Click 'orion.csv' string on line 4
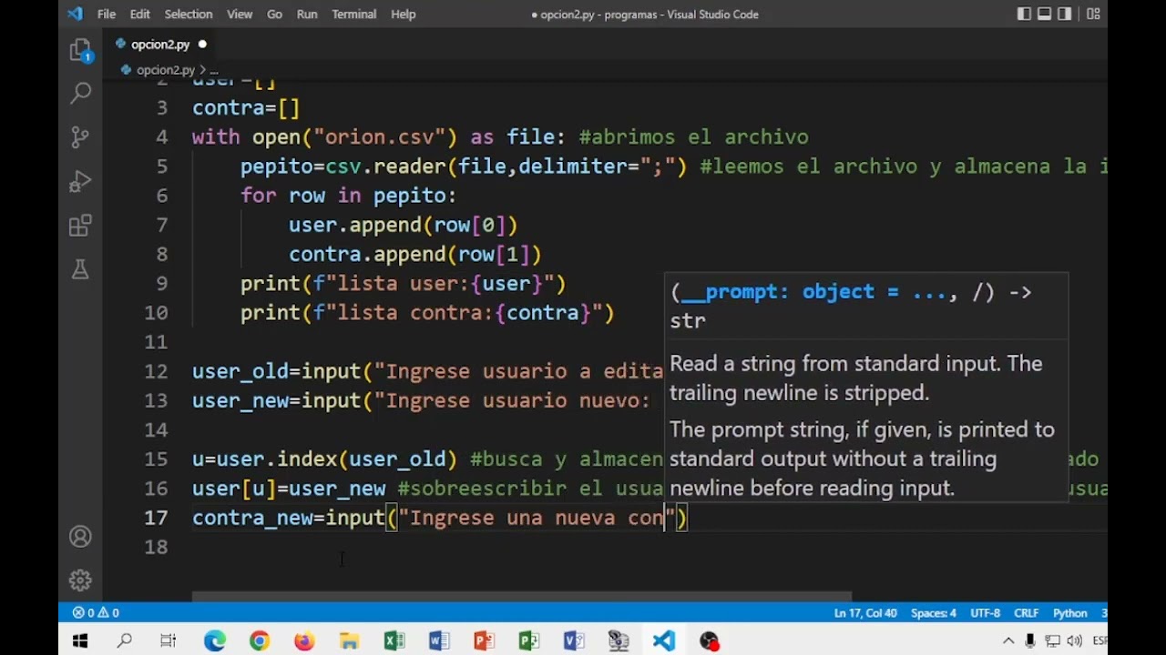The image size is (1166, 655). pyautogui.click(x=385, y=136)
